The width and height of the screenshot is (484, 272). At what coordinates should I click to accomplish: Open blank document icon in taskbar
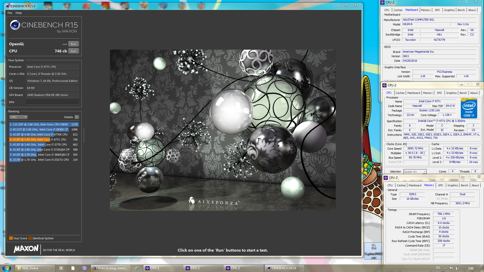[73, 268]
